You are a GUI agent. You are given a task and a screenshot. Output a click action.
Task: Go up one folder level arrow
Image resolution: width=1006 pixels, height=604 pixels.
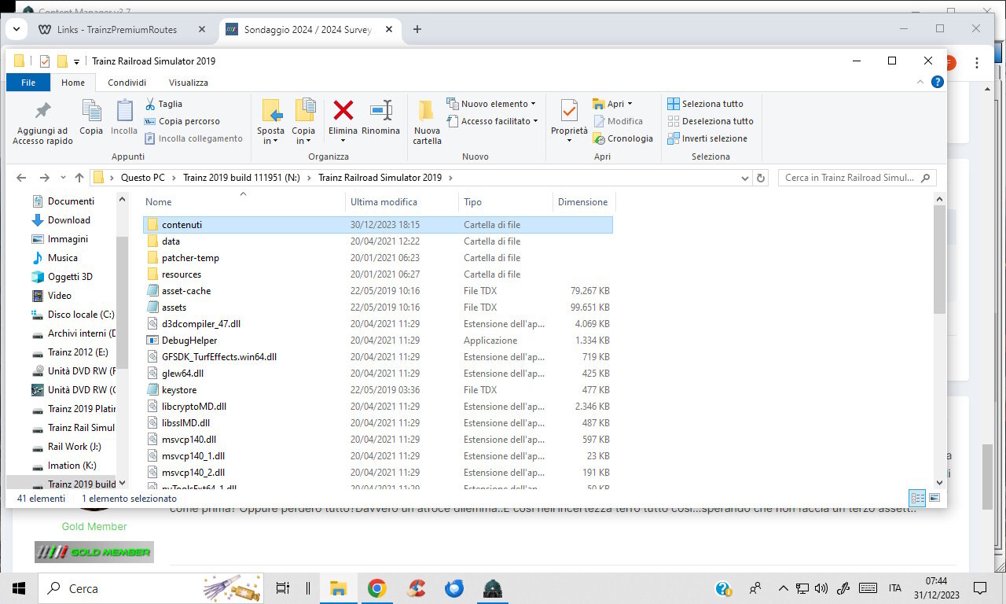tap(79, 178)
